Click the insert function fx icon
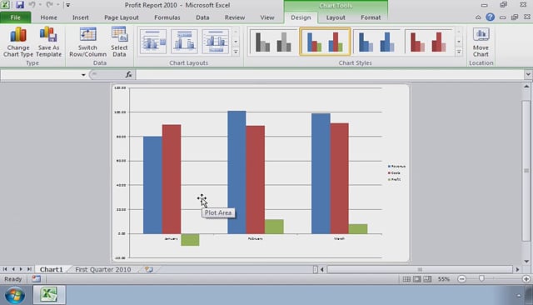The width and height of the screenshot is (533, 305). 128,74
